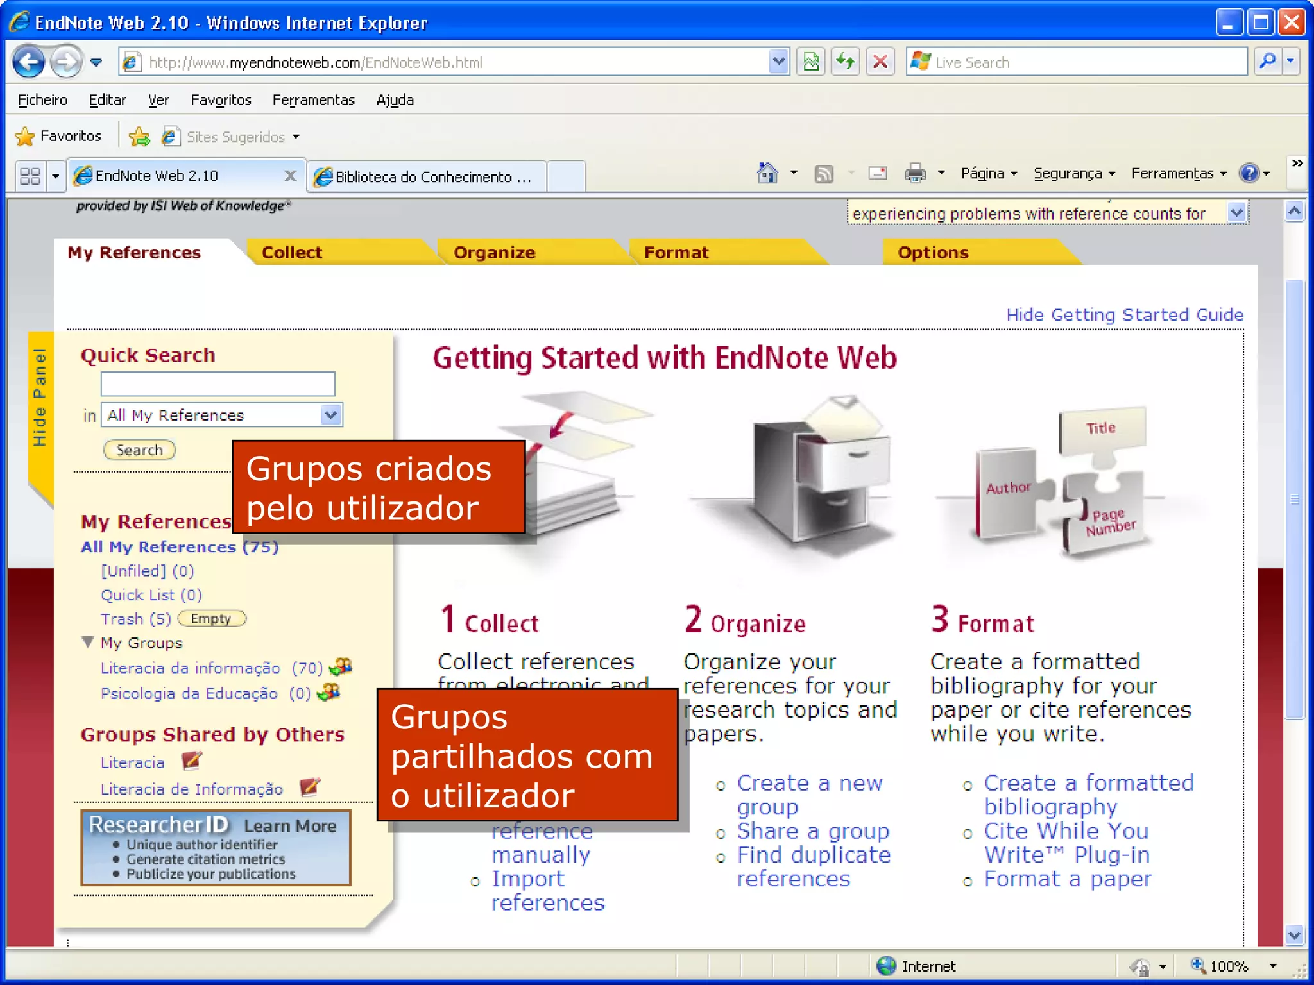Open the Segurança command bar menu
Screen dimensions: 1314x985
(x=1075, y=173)
